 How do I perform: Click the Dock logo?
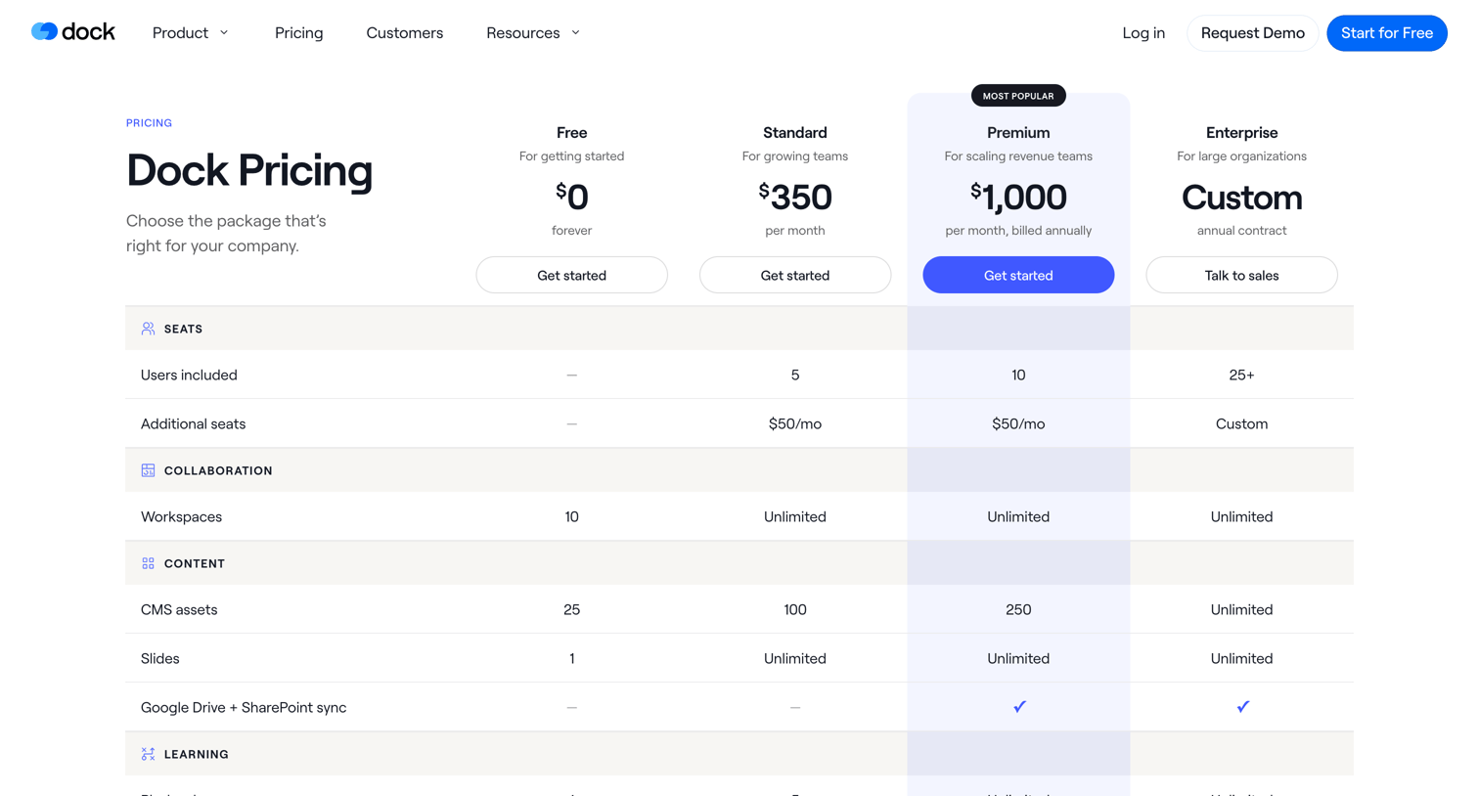pos(73,32)
